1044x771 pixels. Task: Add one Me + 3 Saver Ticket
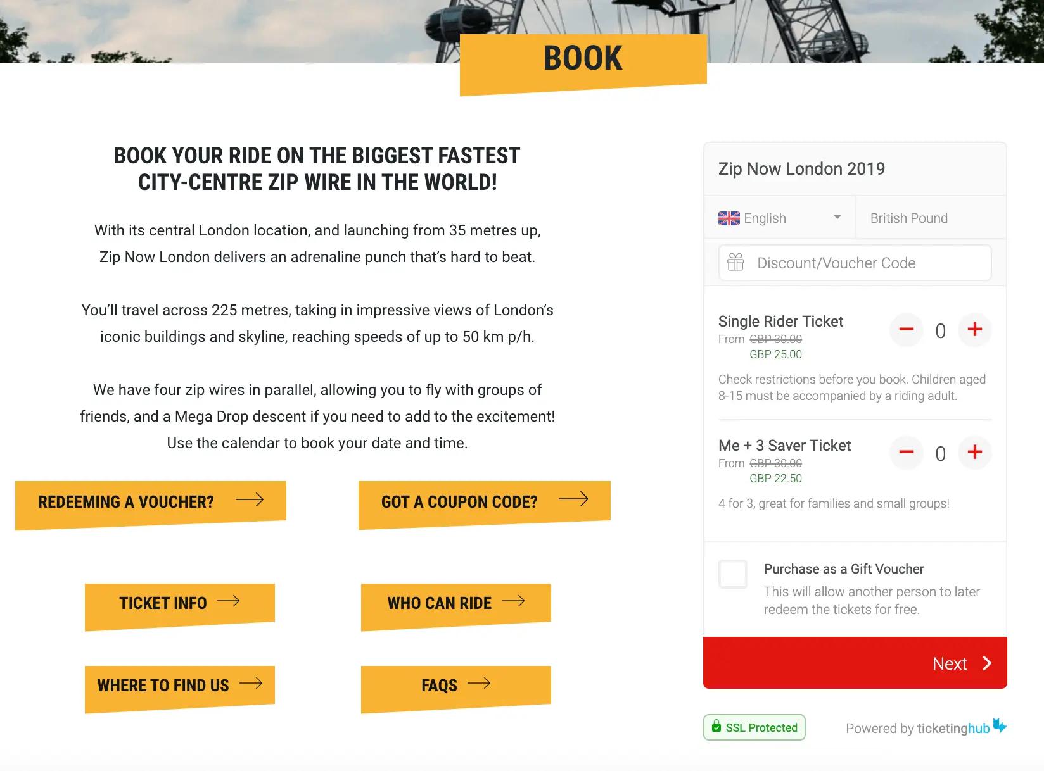coord(974,453)
